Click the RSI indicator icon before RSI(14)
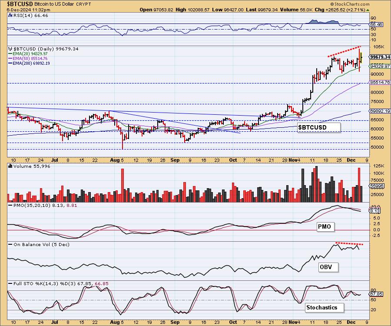Image resolution: width=391 pixels, height=326 pixels. point(10,15)
